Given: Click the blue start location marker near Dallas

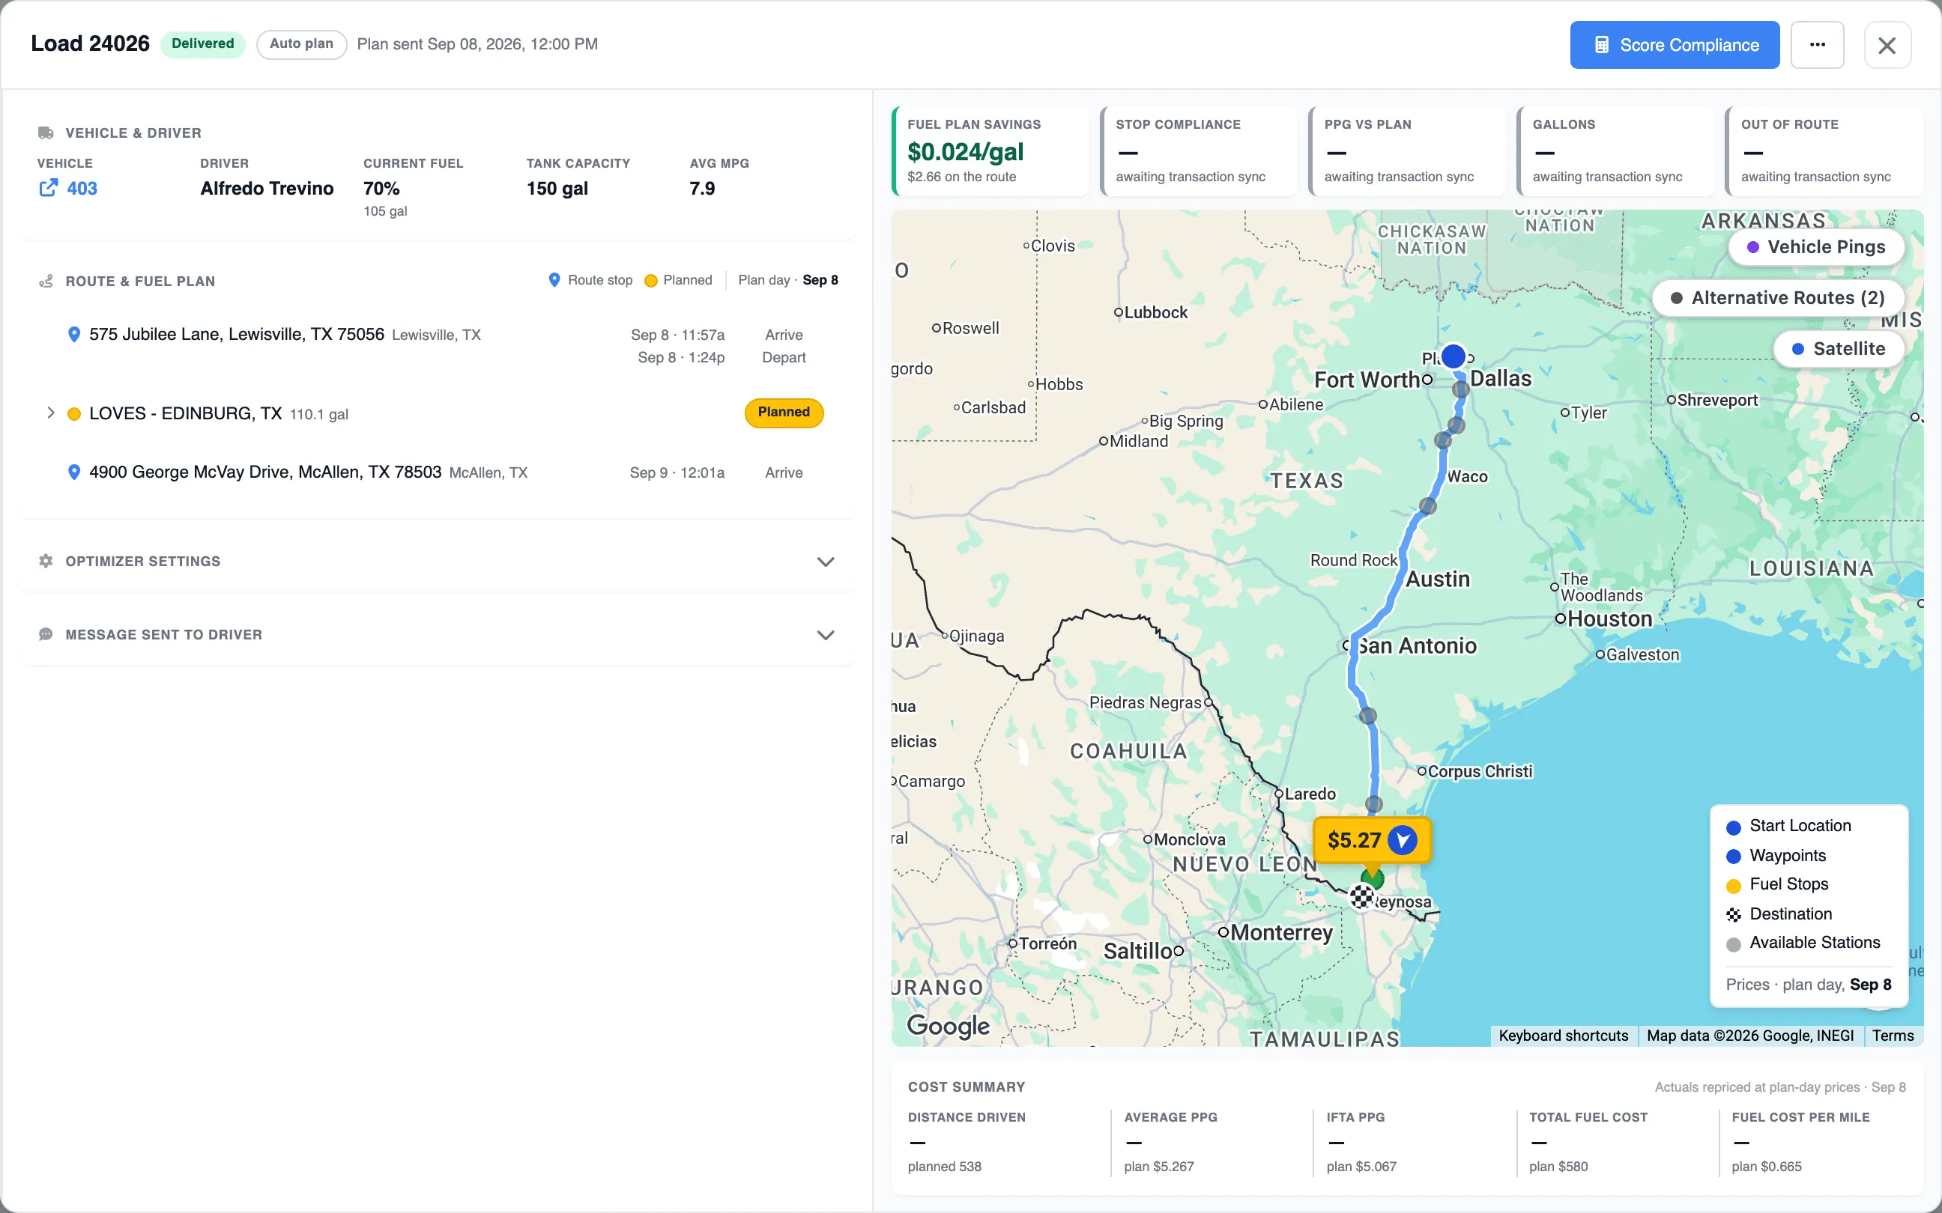Looking at the screenshot, I should (1453, 356).
